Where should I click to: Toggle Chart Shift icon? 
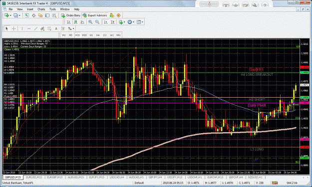click(x=112, y=22)
